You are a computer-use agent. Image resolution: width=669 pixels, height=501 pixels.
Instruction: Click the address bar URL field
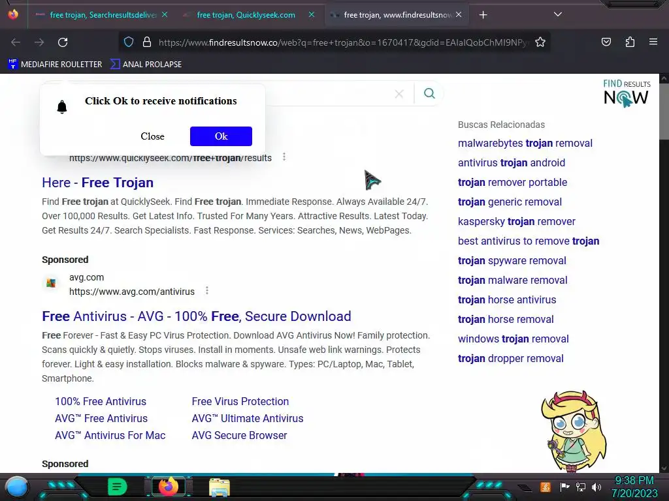pos(344,42)
